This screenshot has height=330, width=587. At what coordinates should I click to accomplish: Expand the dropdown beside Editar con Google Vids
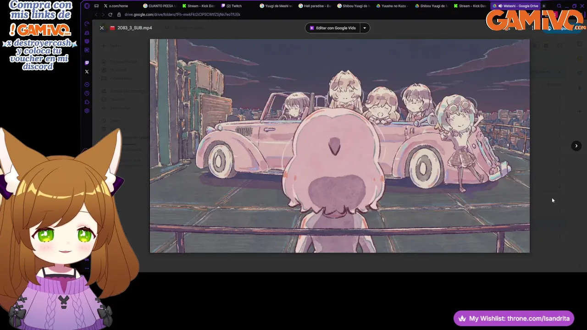365,28
